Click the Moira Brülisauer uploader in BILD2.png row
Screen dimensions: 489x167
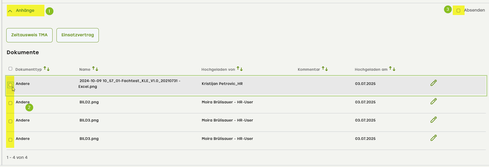(x=227, y=102)
